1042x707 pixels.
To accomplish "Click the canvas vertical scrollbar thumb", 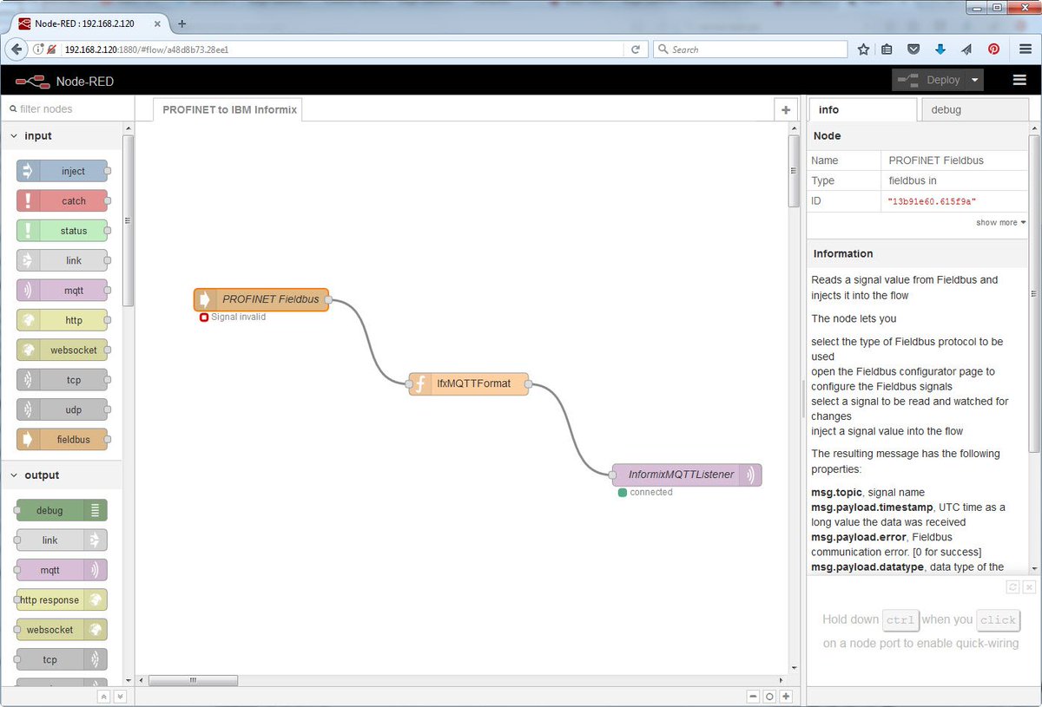I will 793,171.
